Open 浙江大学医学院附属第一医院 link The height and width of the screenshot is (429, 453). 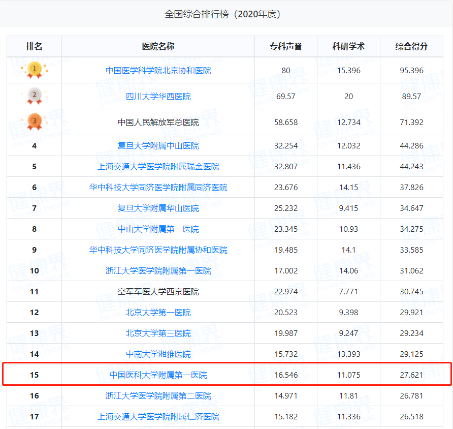pos(158,270)
